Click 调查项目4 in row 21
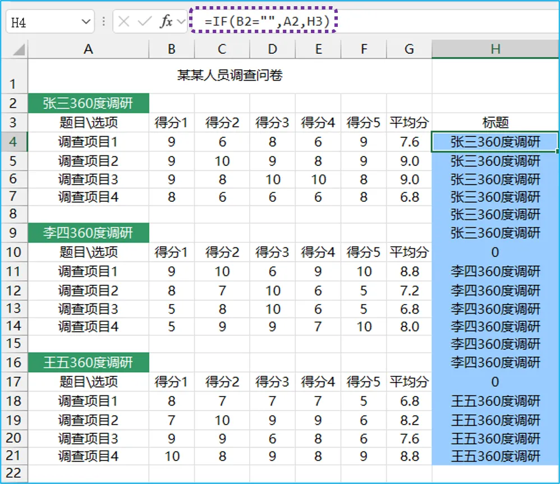This screenshot has height=484, width=560. coord(88,456)
